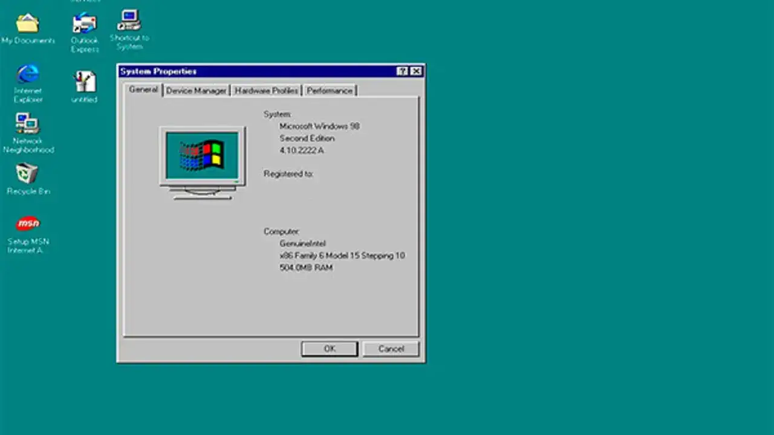Click the 'GenuineIntel' text
This screenshot has height=435, width=774.
[x=302, y=243]
